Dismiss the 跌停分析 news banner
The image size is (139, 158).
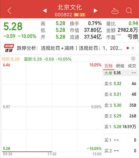pos(133,48)
